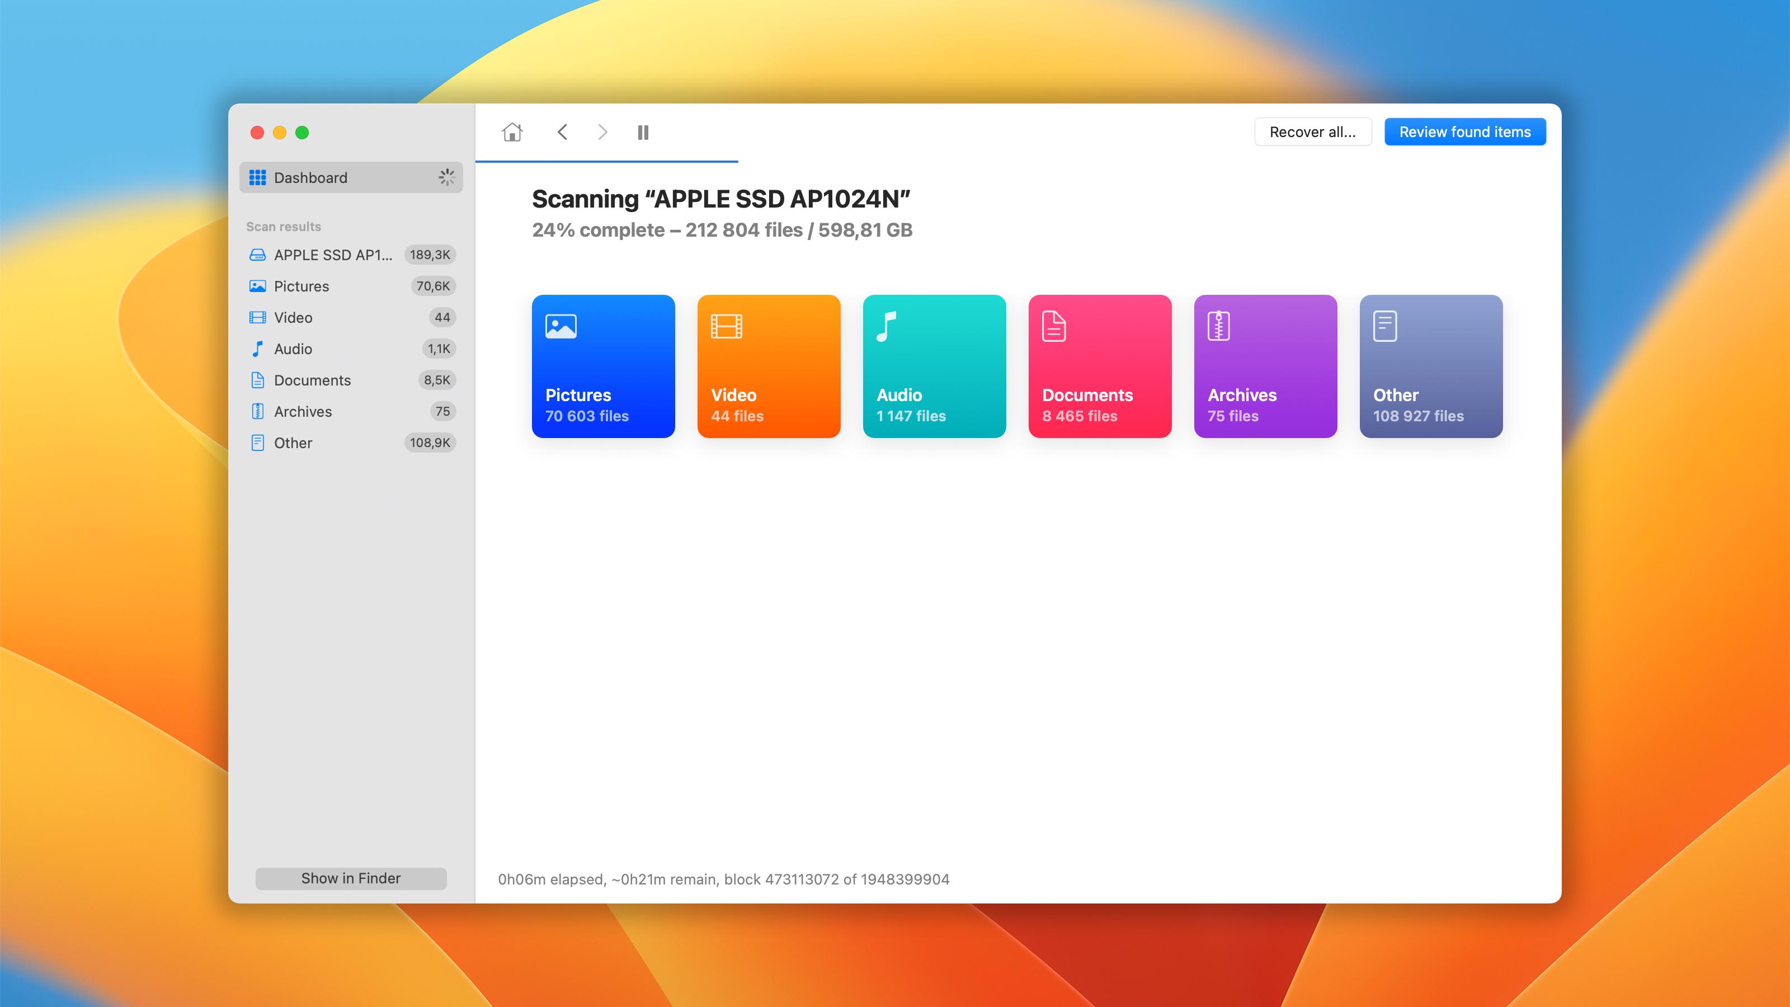Select Other in the scan results list

[x=292, y=443]
